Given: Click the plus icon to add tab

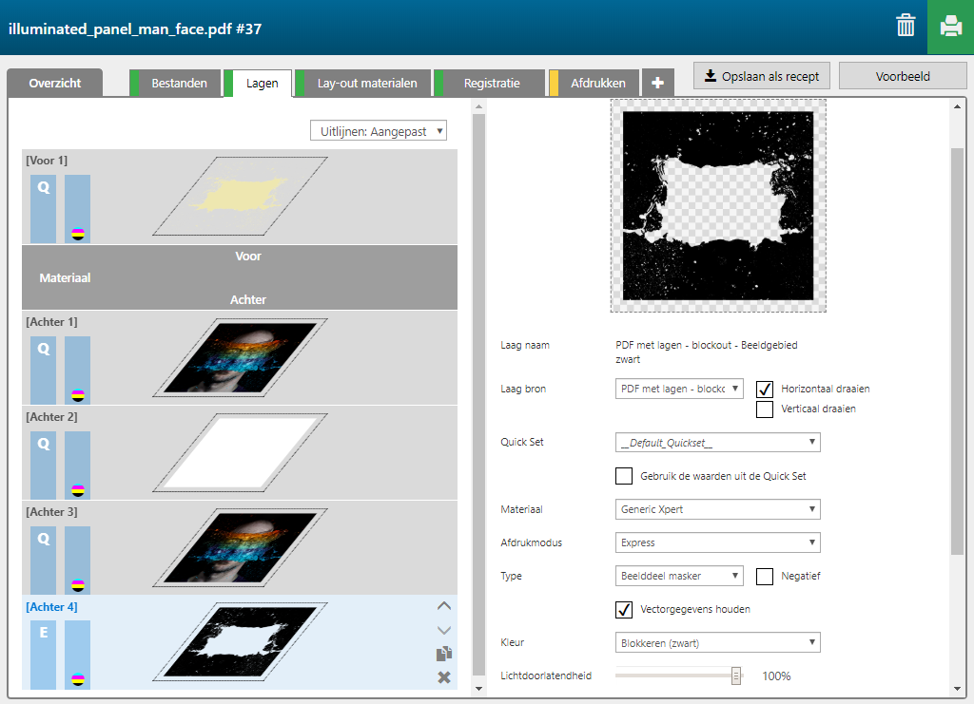Looking at the screenshot, I should pyautogui.click(x=657, y=84).
